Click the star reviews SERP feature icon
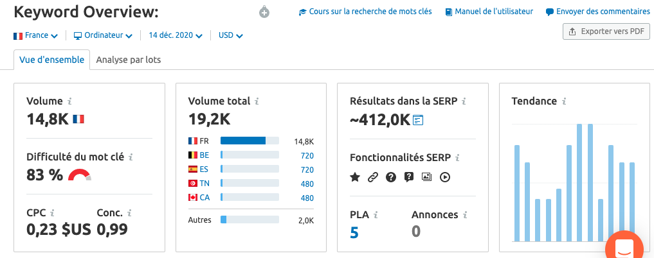This screenshot has height=258, width=654. click(x=354, y=177)
